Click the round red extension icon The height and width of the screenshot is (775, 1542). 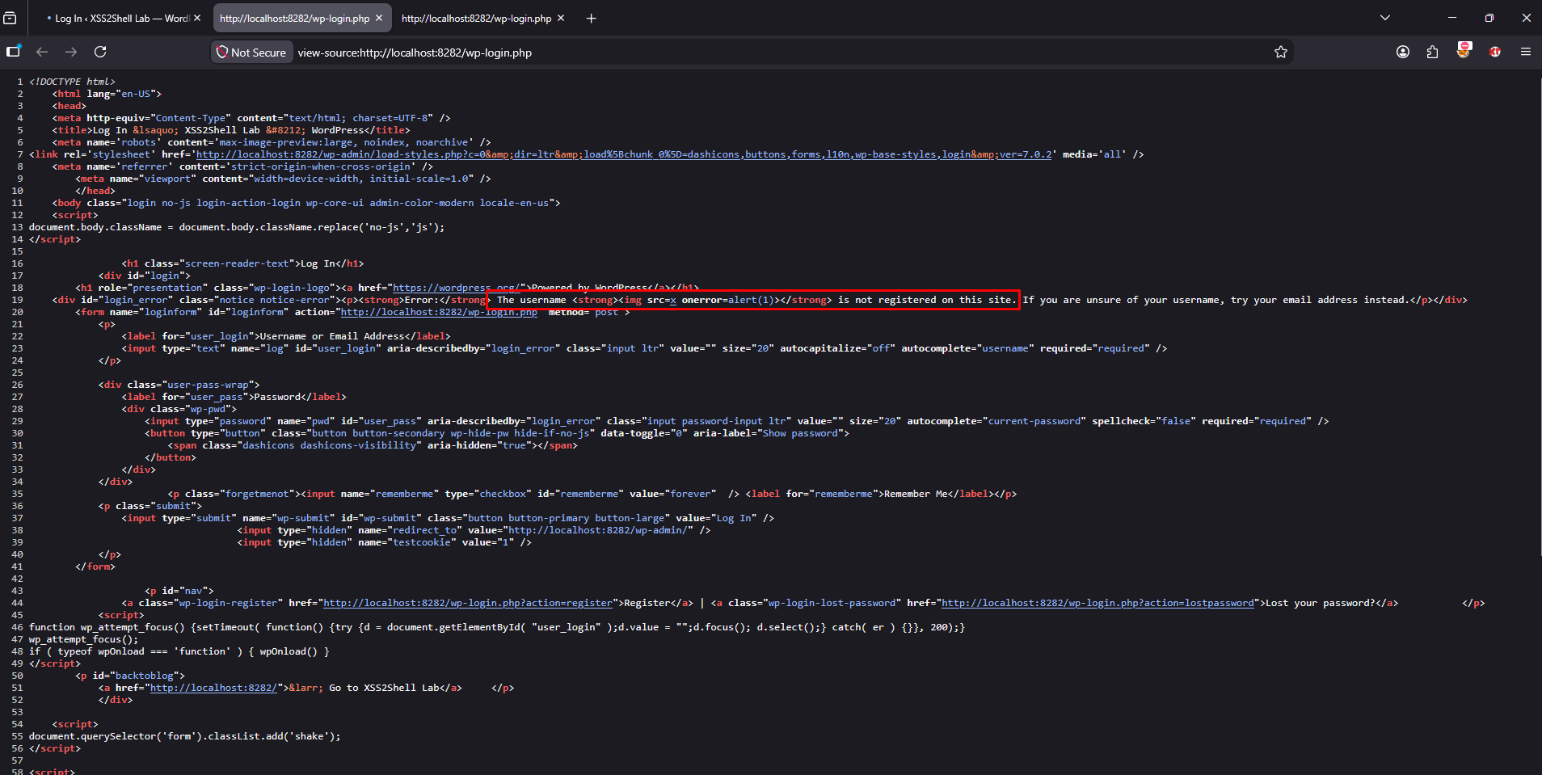click(1495, 52)
